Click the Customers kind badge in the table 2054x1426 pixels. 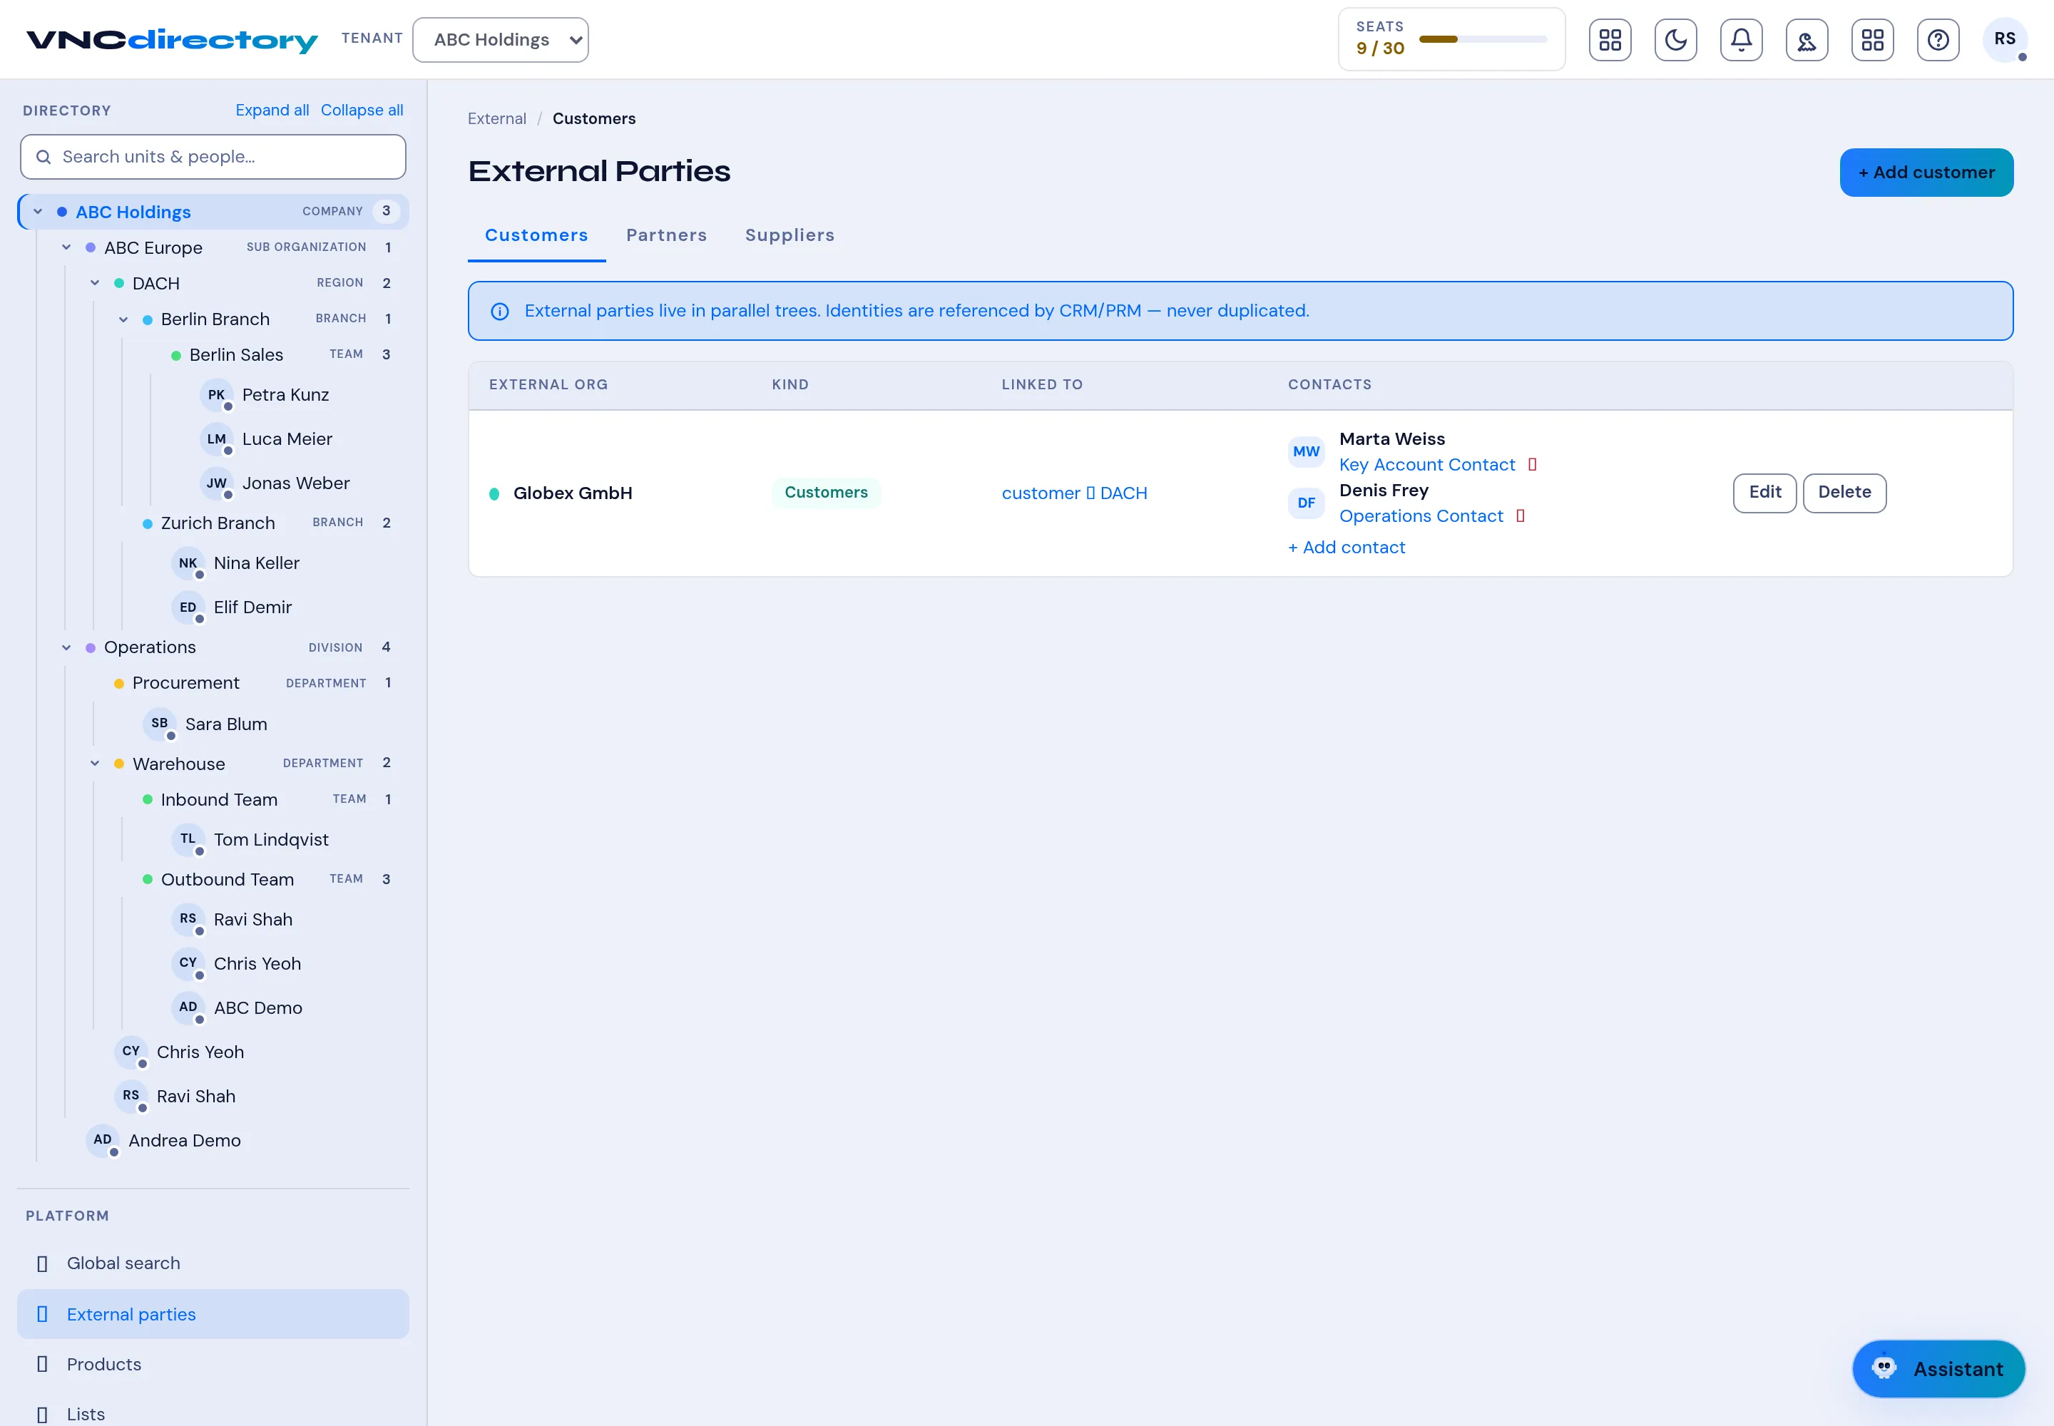click(826, 493)
